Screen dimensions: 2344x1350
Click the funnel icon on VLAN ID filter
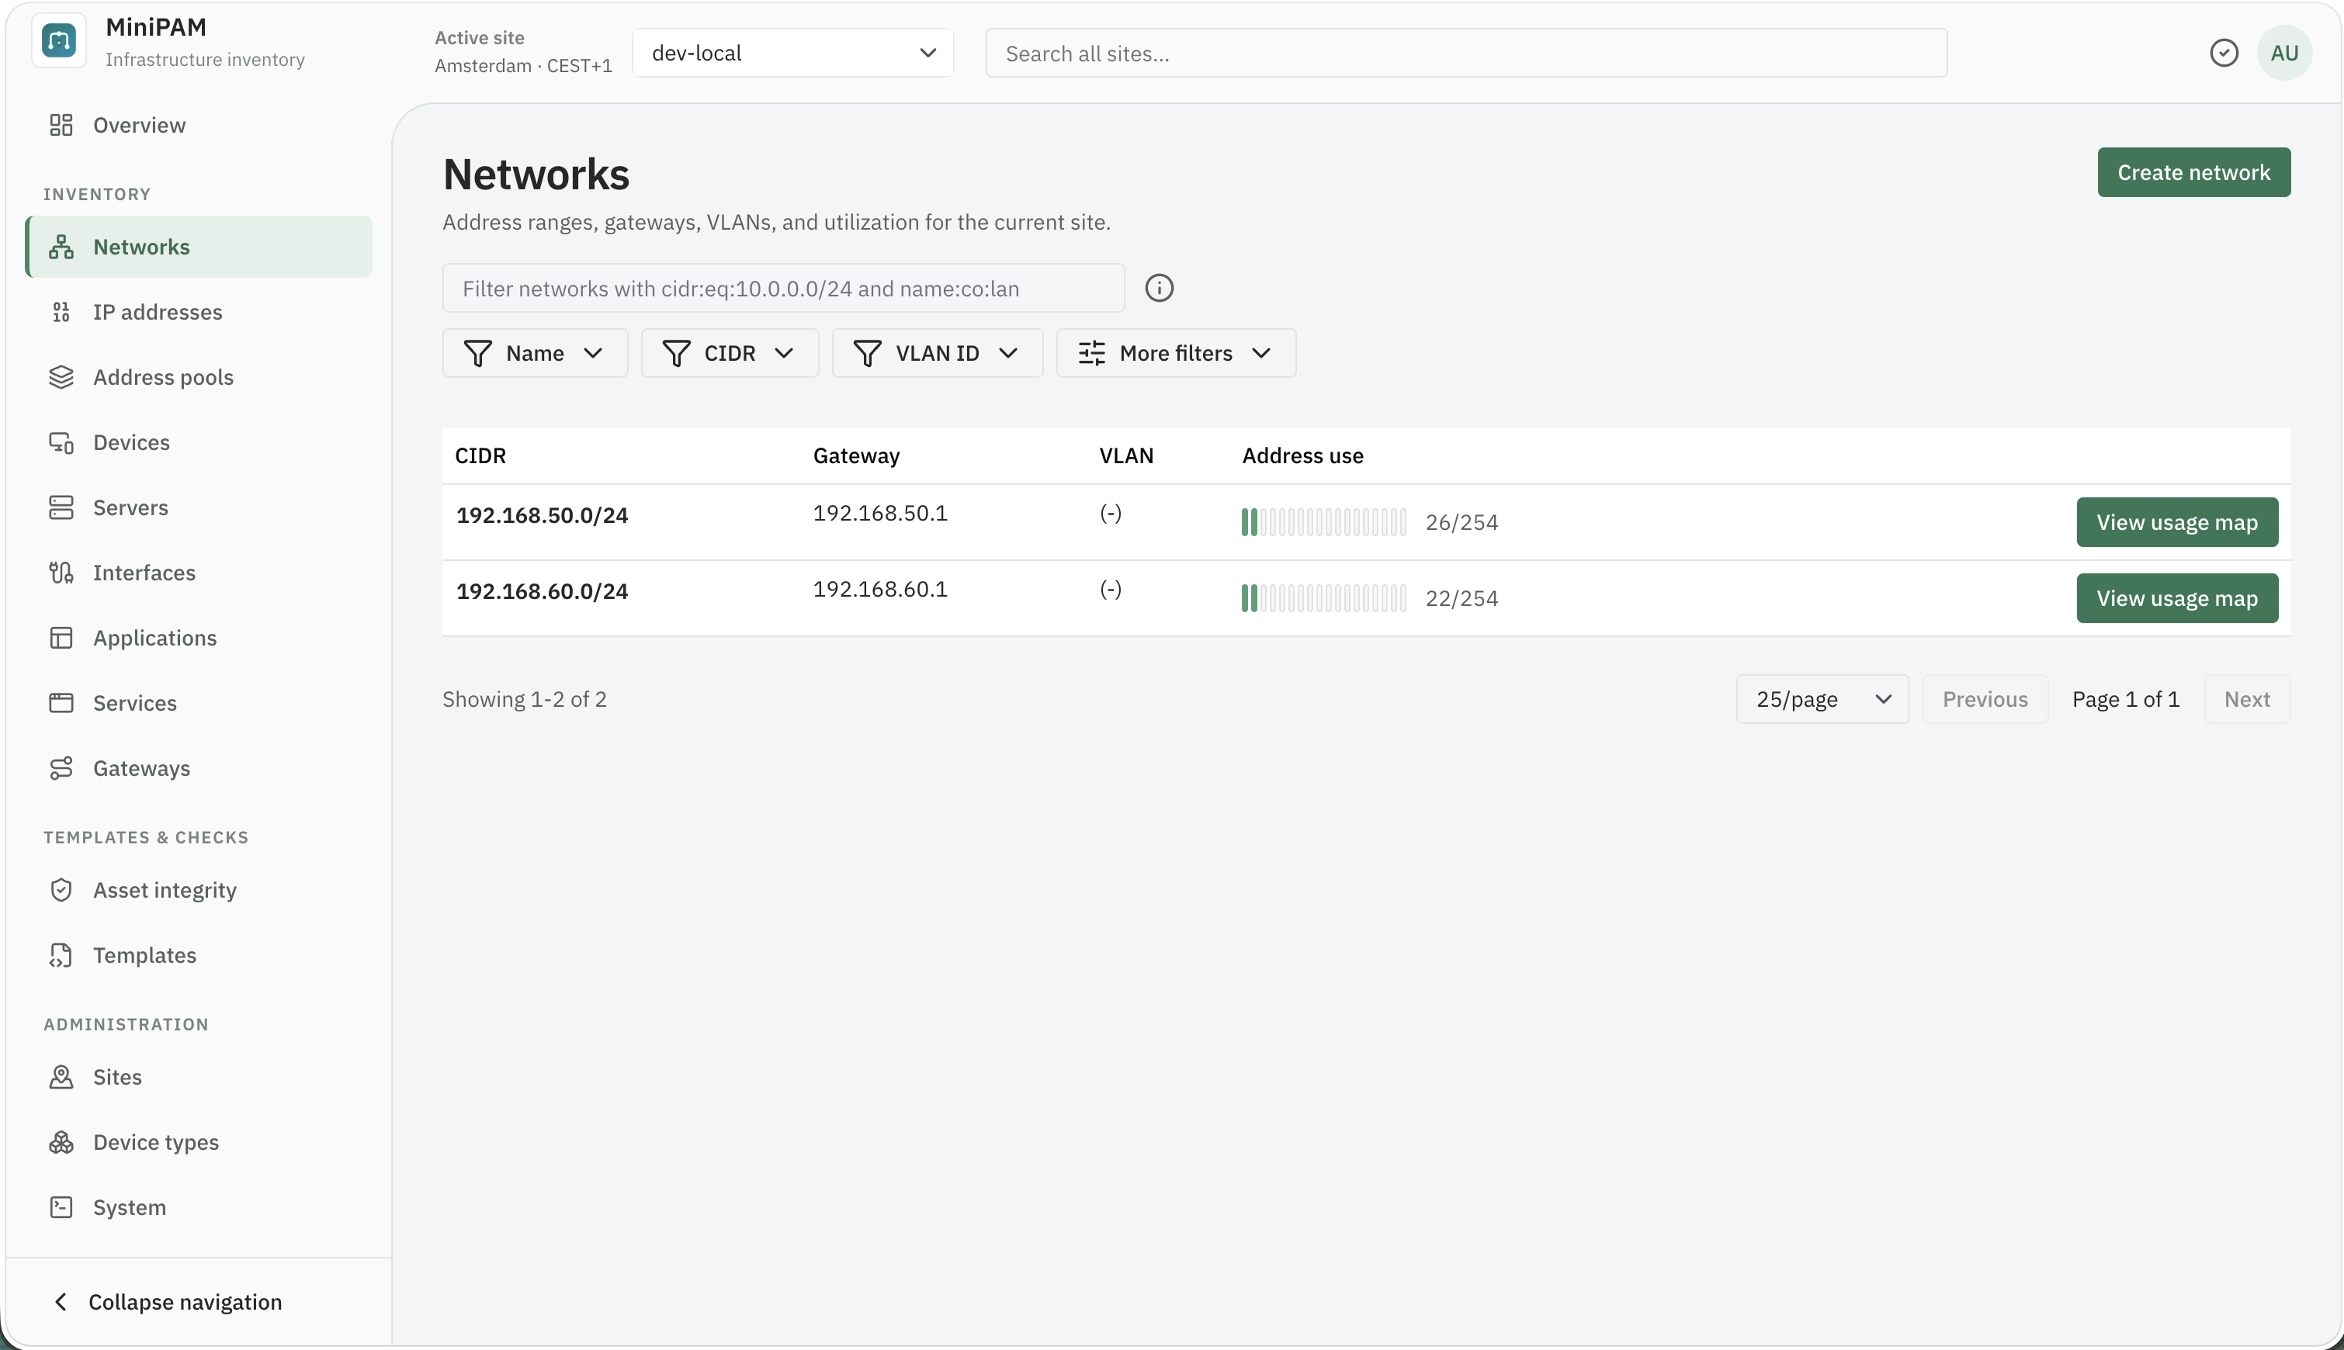pos(867,353)
